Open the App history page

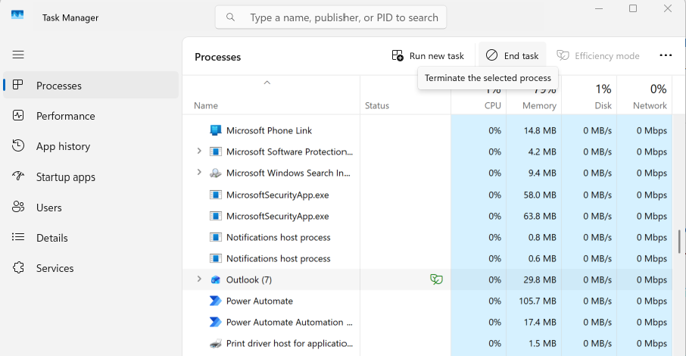click(63, 146)
